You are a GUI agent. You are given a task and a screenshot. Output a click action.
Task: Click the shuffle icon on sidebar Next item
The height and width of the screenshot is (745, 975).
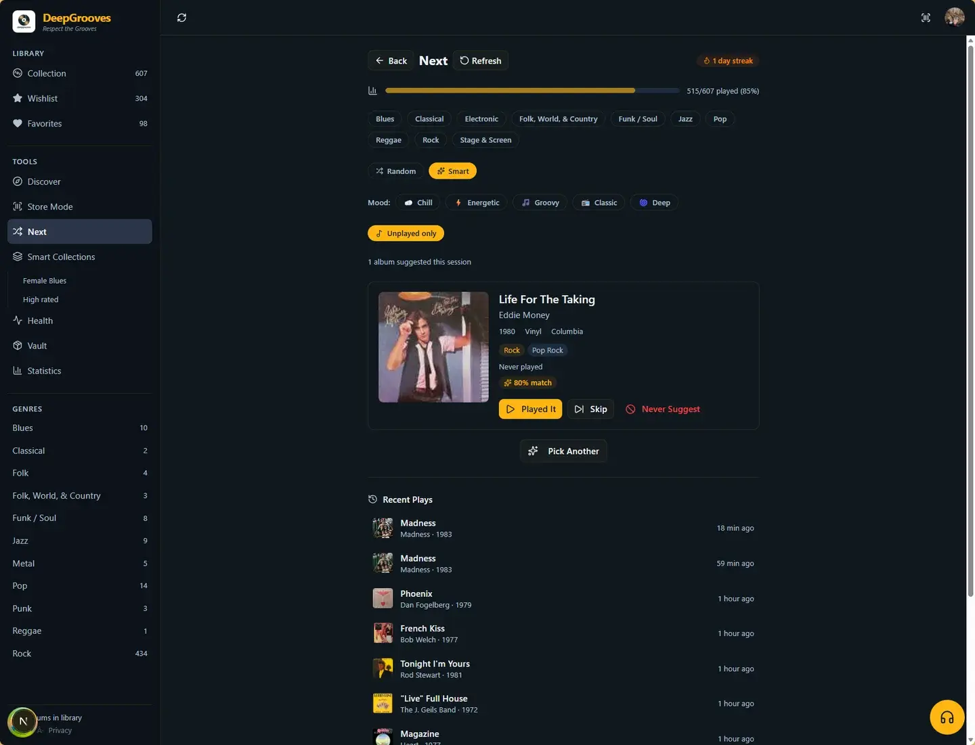coord(18,231)
